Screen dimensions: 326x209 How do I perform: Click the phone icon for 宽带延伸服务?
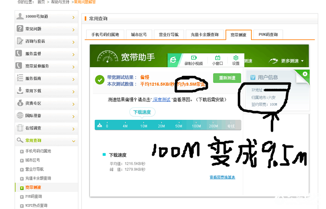pyautogui.click(x=19, y=65)
